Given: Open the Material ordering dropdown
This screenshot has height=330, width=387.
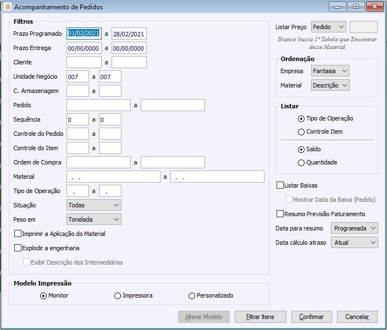Looking at the screenshot, I should [x=330, y=85].
